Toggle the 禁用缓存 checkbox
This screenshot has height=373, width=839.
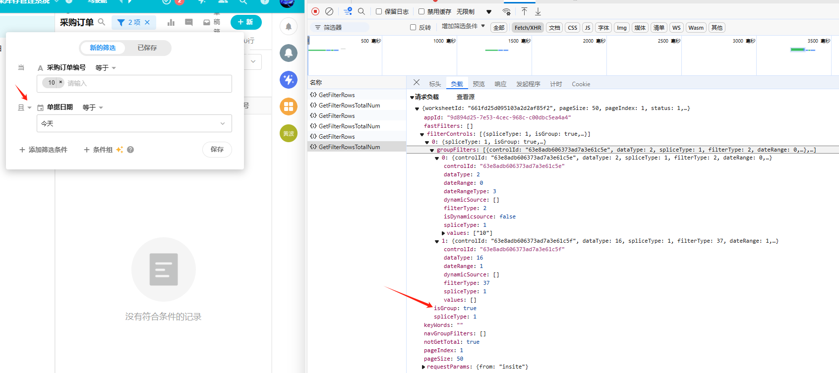click(421, 11)
